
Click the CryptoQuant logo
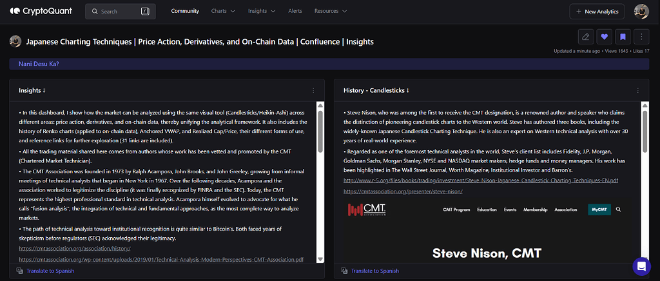[x=41, y=12]
